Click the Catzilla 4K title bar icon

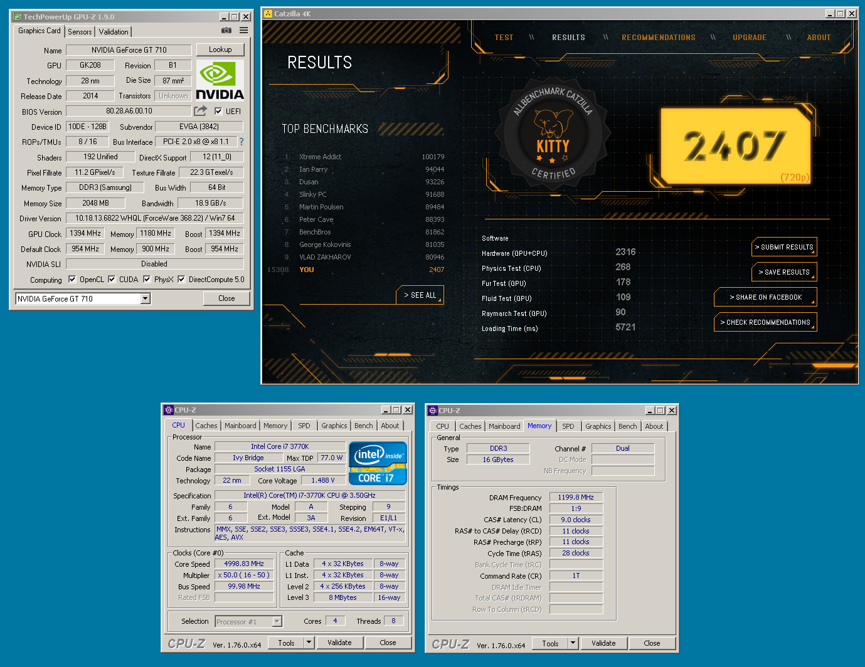pyautogui.click(x=268, y=14)
